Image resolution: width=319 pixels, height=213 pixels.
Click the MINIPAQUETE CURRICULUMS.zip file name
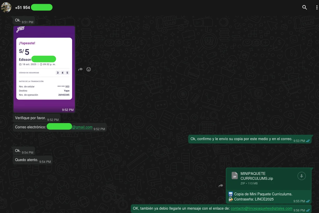(x=257, y=176)
